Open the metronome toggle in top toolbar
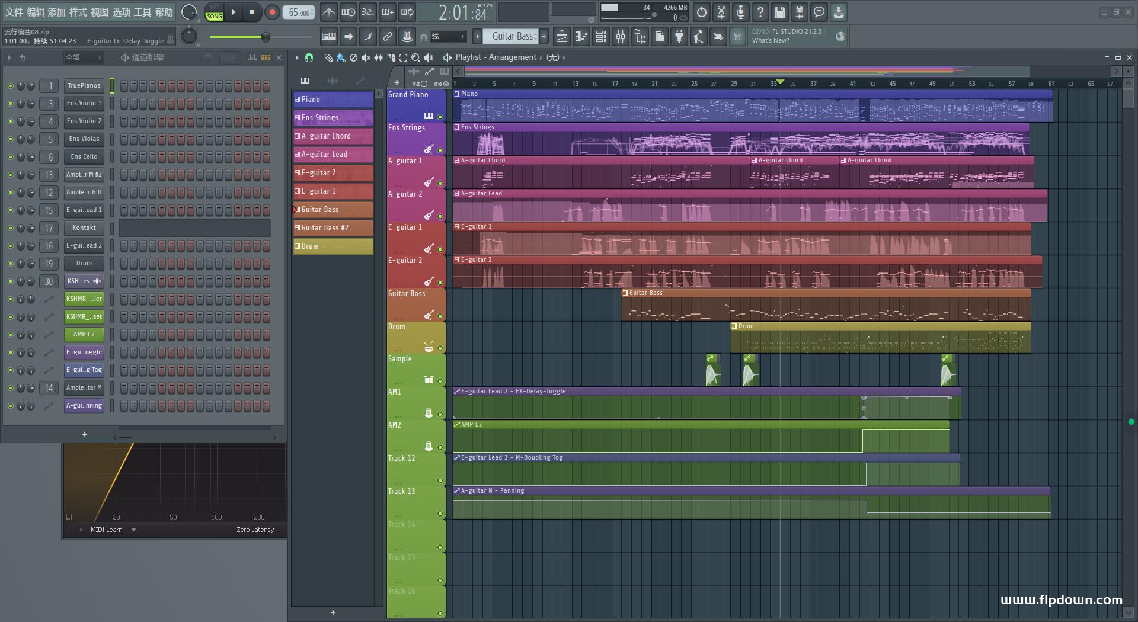 (329, 12)
